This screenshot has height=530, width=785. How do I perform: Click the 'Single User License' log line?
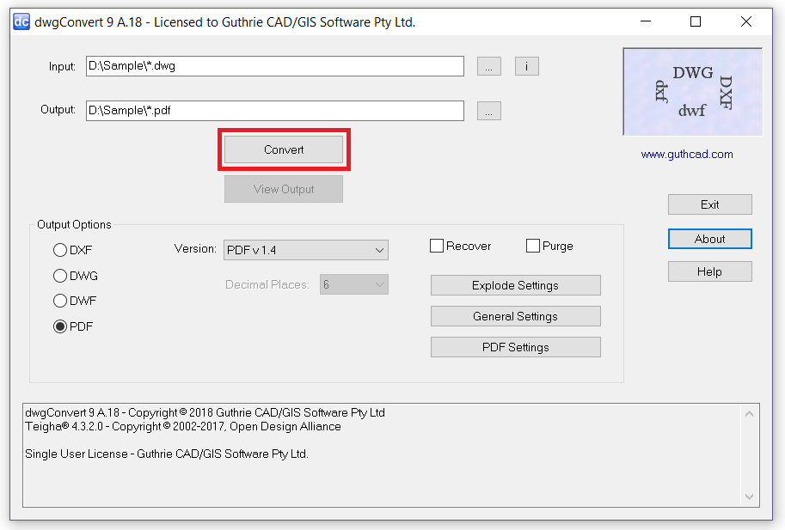[x=167, y=454]
